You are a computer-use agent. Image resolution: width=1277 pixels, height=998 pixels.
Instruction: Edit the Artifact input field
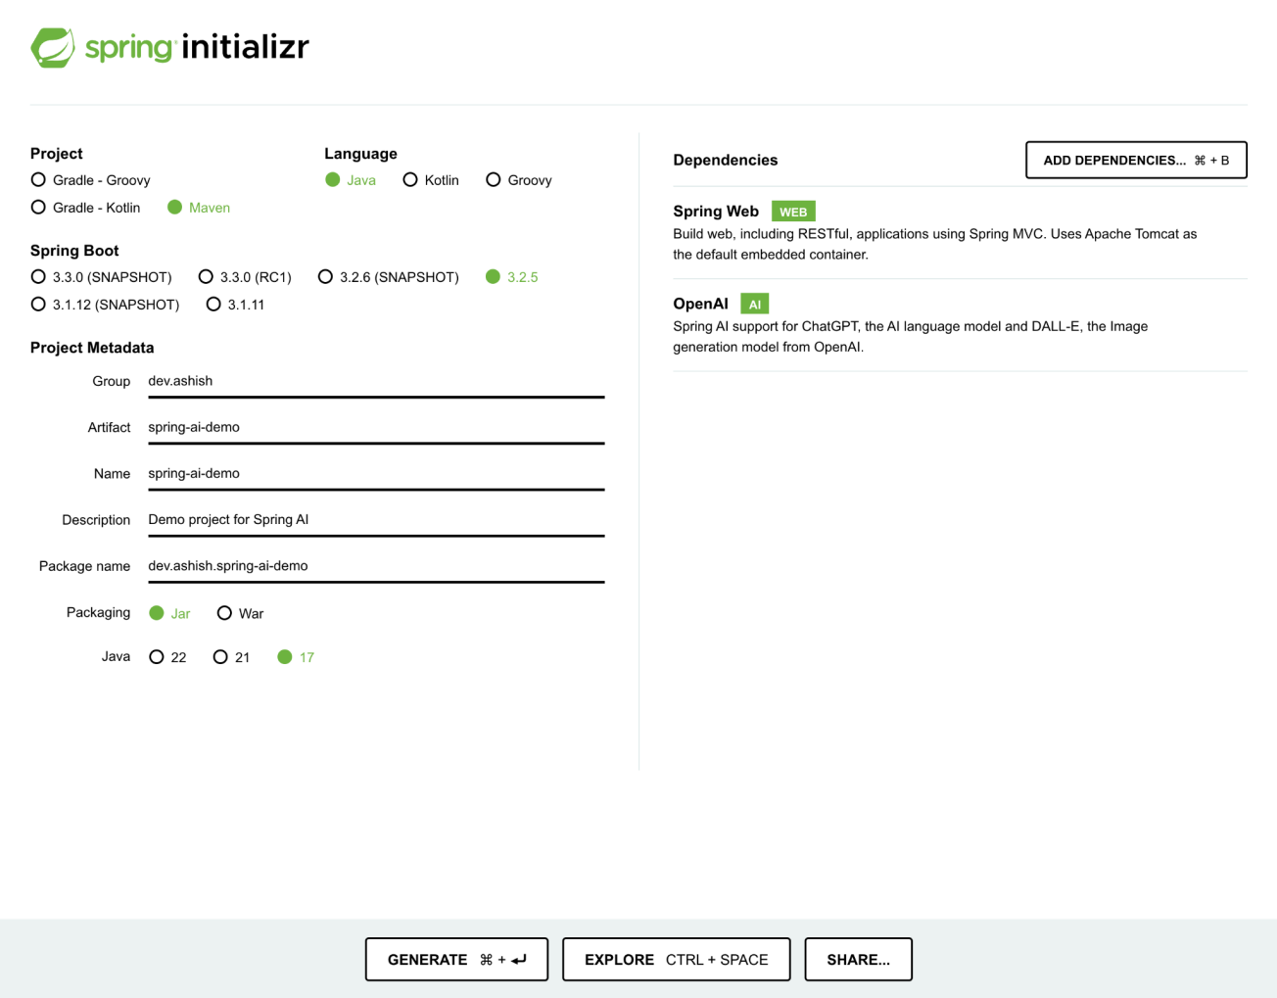coord(376,427)
